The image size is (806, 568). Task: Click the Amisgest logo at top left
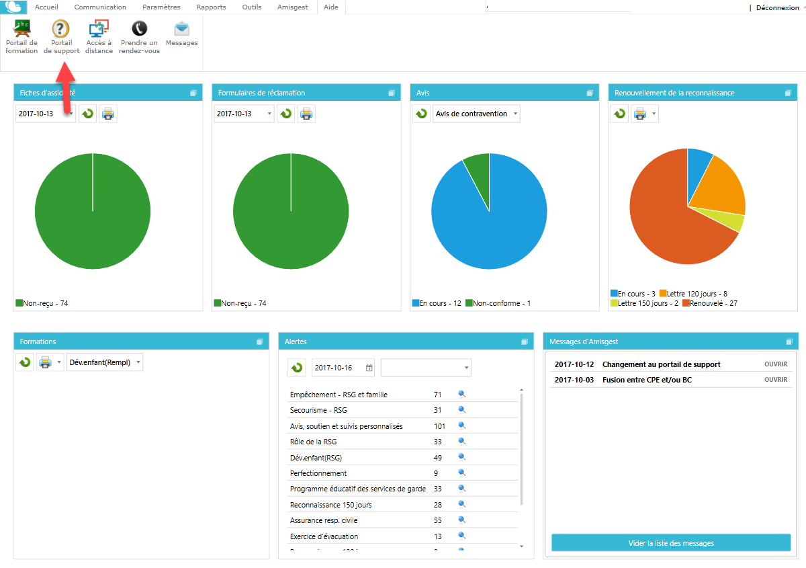pos(13,7)
